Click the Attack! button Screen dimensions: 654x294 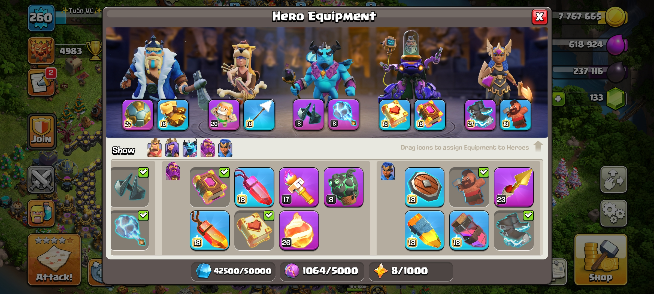54,260
